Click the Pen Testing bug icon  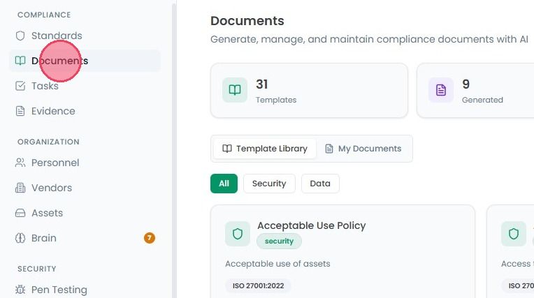(20, 290)
